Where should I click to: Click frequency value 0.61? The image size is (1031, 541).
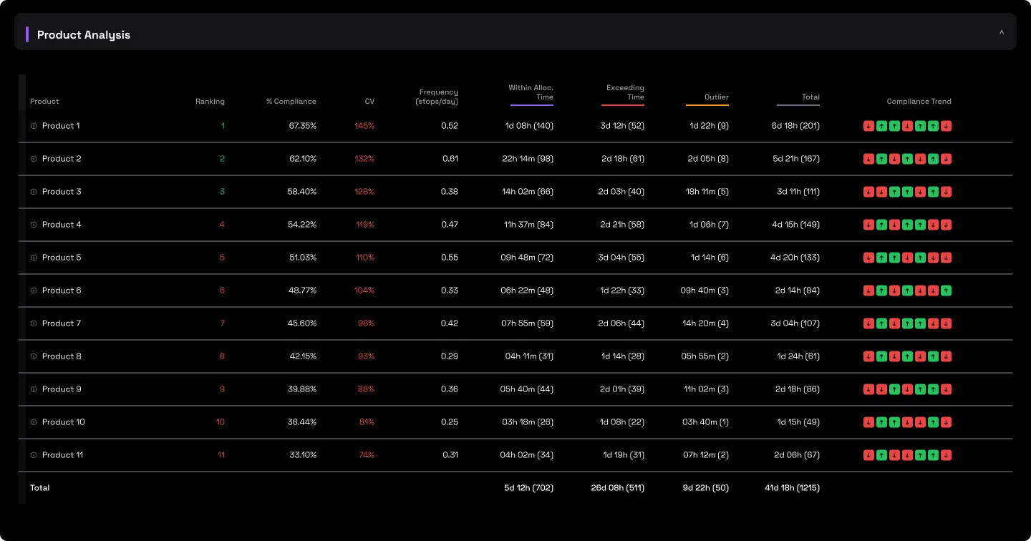click(x=450, y=159)
